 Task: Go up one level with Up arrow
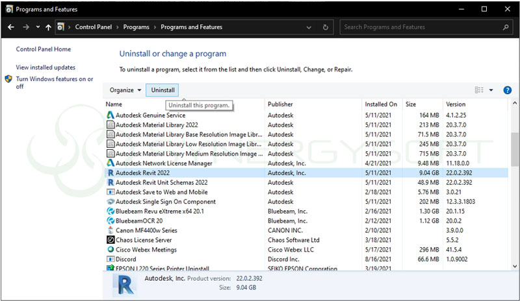click(x=48, y=27)
